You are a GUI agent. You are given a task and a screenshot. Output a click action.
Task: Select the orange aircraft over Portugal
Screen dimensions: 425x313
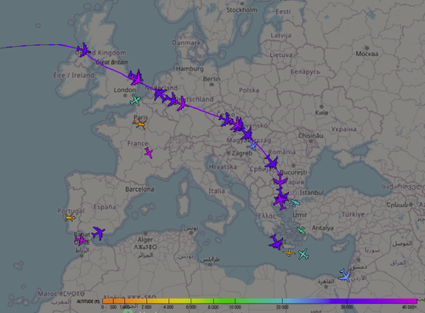coord(70,218)
